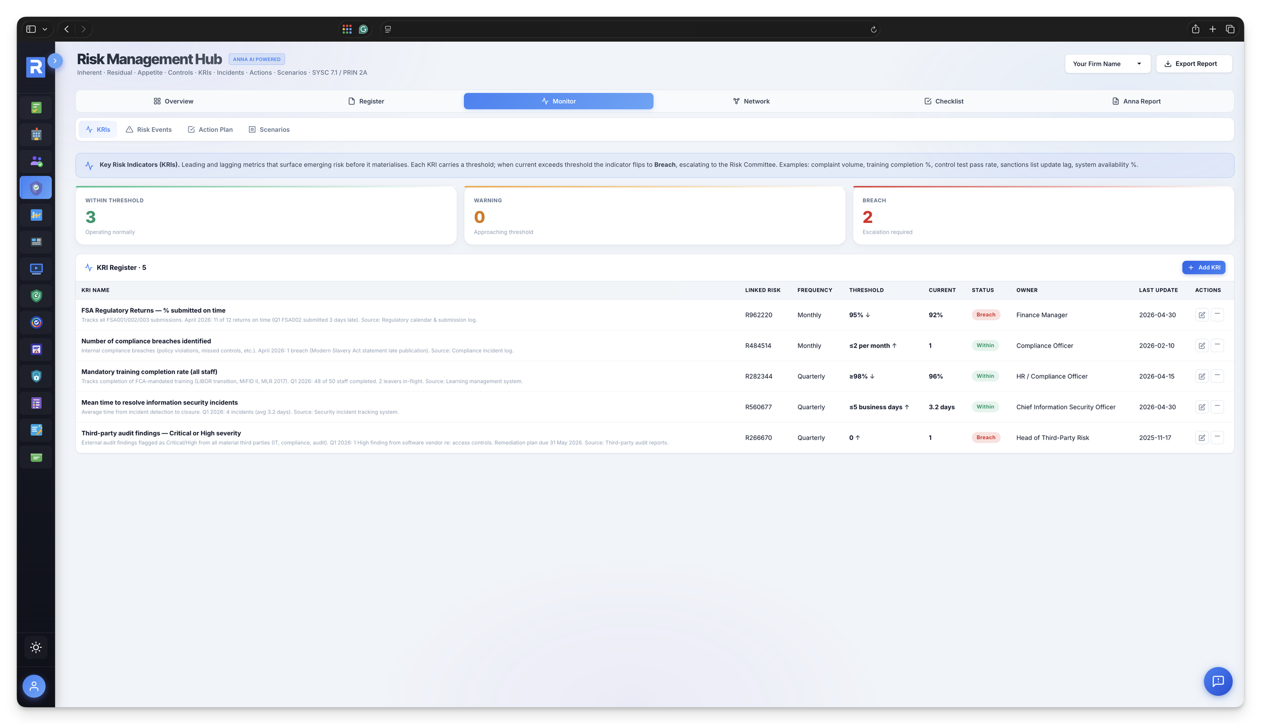Open the warning presentation sidebar icon

(x=36, y=349)
